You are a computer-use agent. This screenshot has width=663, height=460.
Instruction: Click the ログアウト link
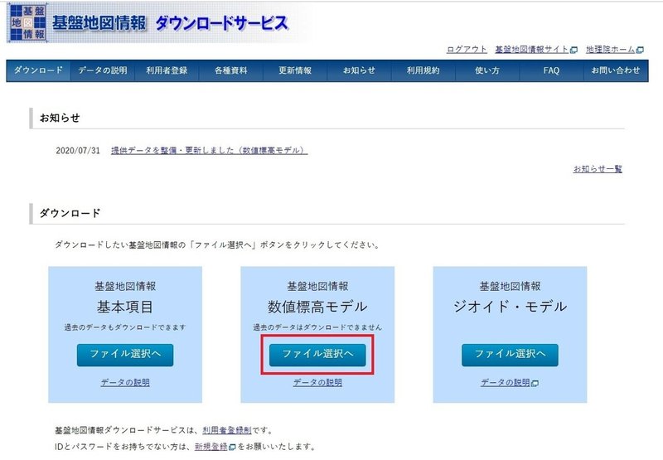point(467,50)
